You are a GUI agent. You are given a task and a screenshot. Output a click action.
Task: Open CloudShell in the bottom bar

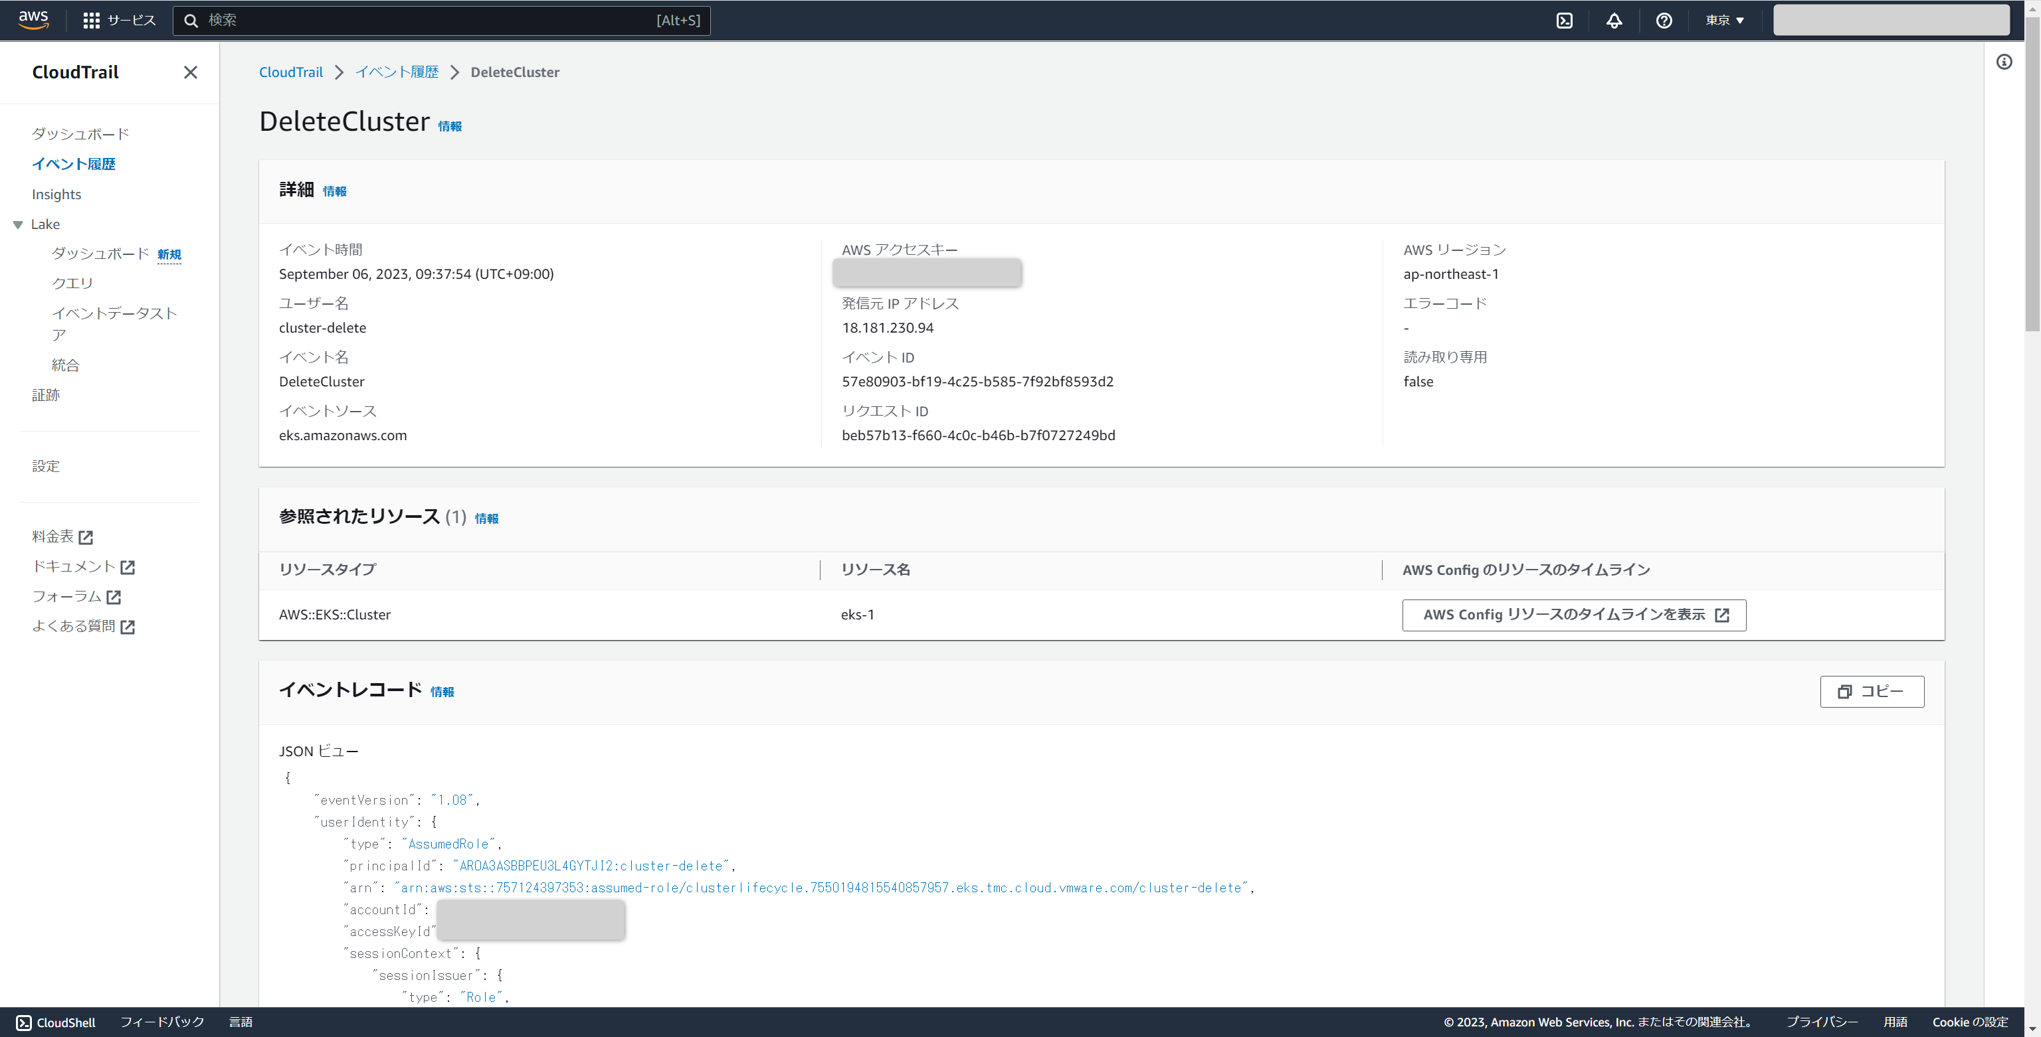(55, 1022)
